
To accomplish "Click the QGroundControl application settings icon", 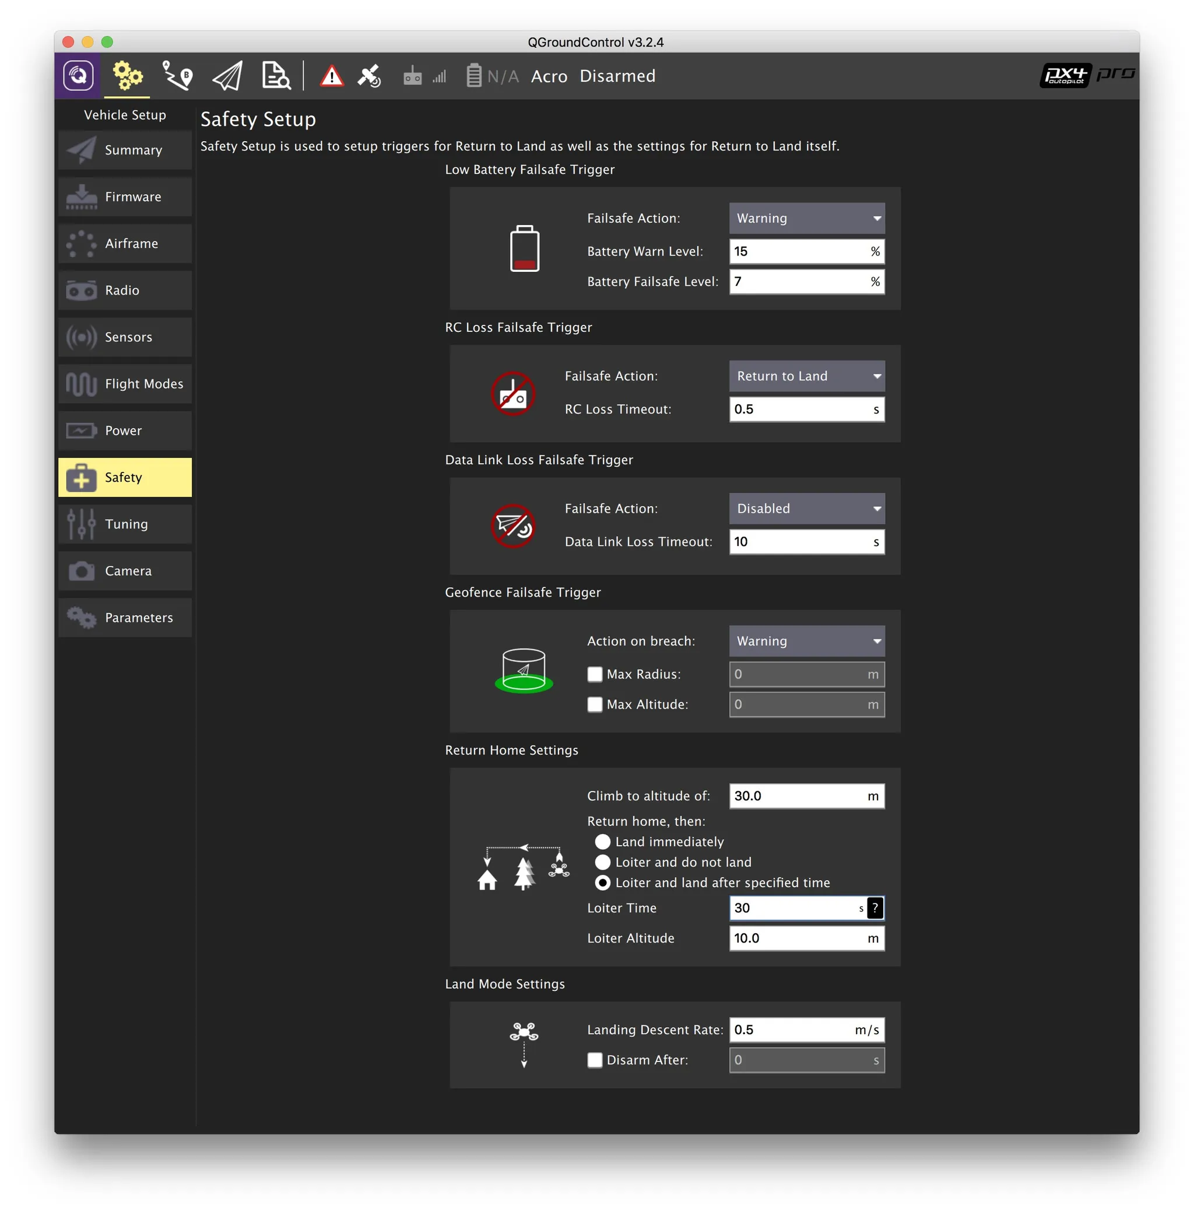I will pos(78,76).
